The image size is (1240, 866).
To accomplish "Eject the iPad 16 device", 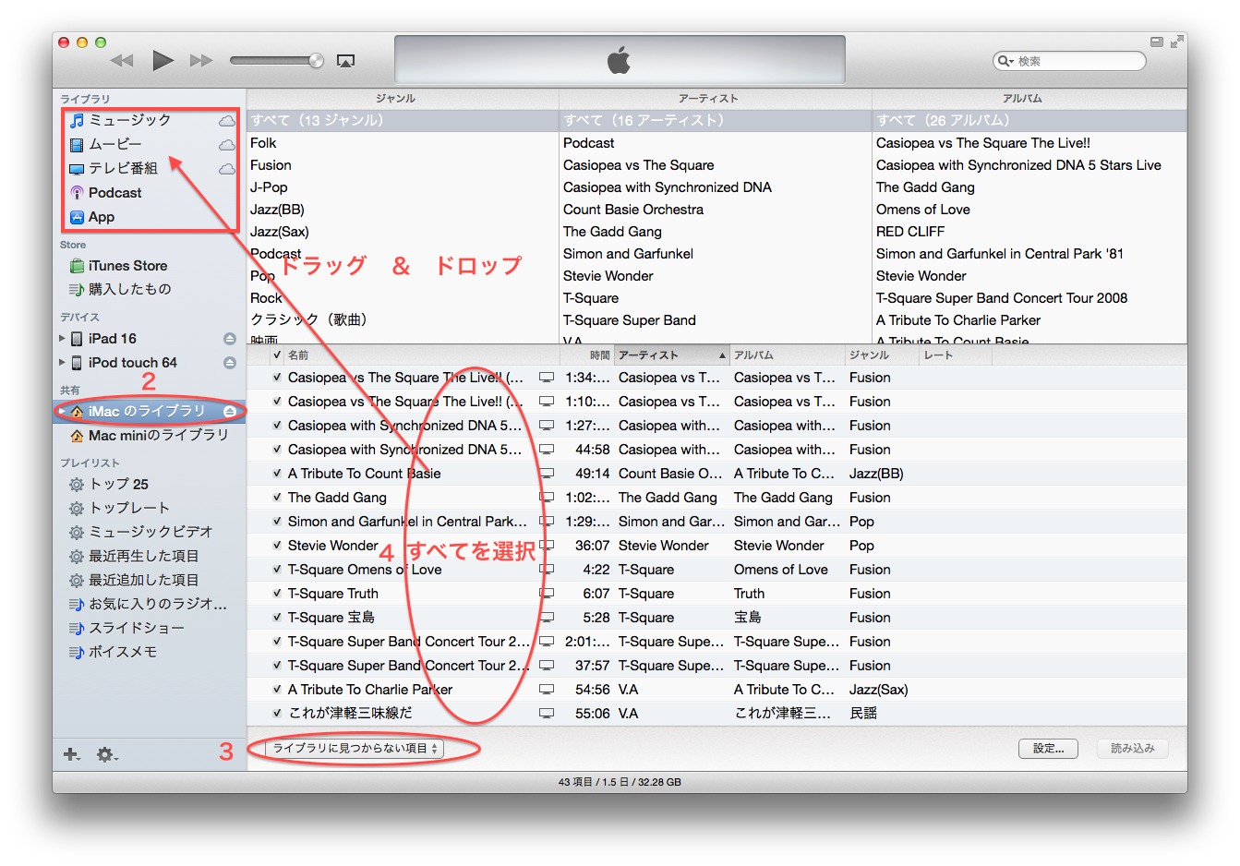I will (x=229, y=339).
